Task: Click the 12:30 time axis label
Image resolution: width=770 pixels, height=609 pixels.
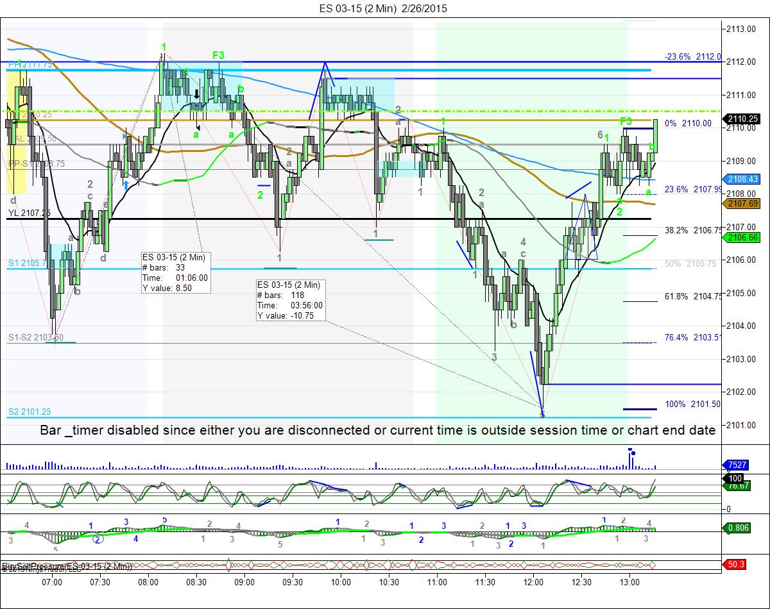Action: click(x=581, y=581)
